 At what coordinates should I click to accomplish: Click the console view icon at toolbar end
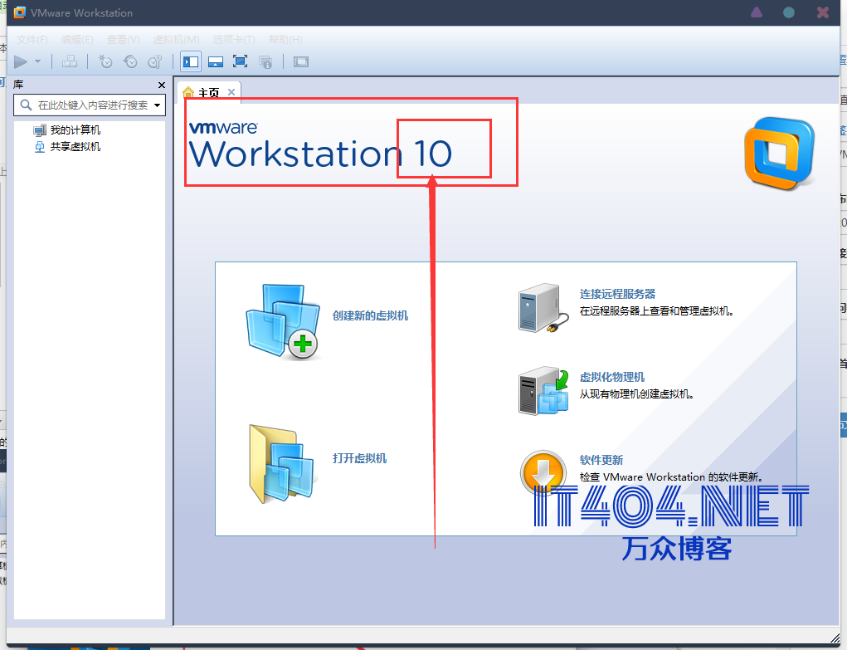[301, 61]
